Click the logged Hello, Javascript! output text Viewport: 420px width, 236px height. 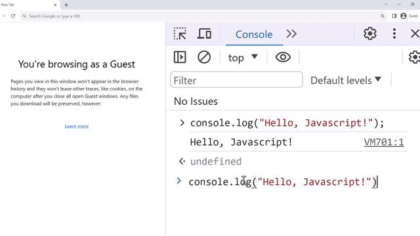tap(241, 142)
